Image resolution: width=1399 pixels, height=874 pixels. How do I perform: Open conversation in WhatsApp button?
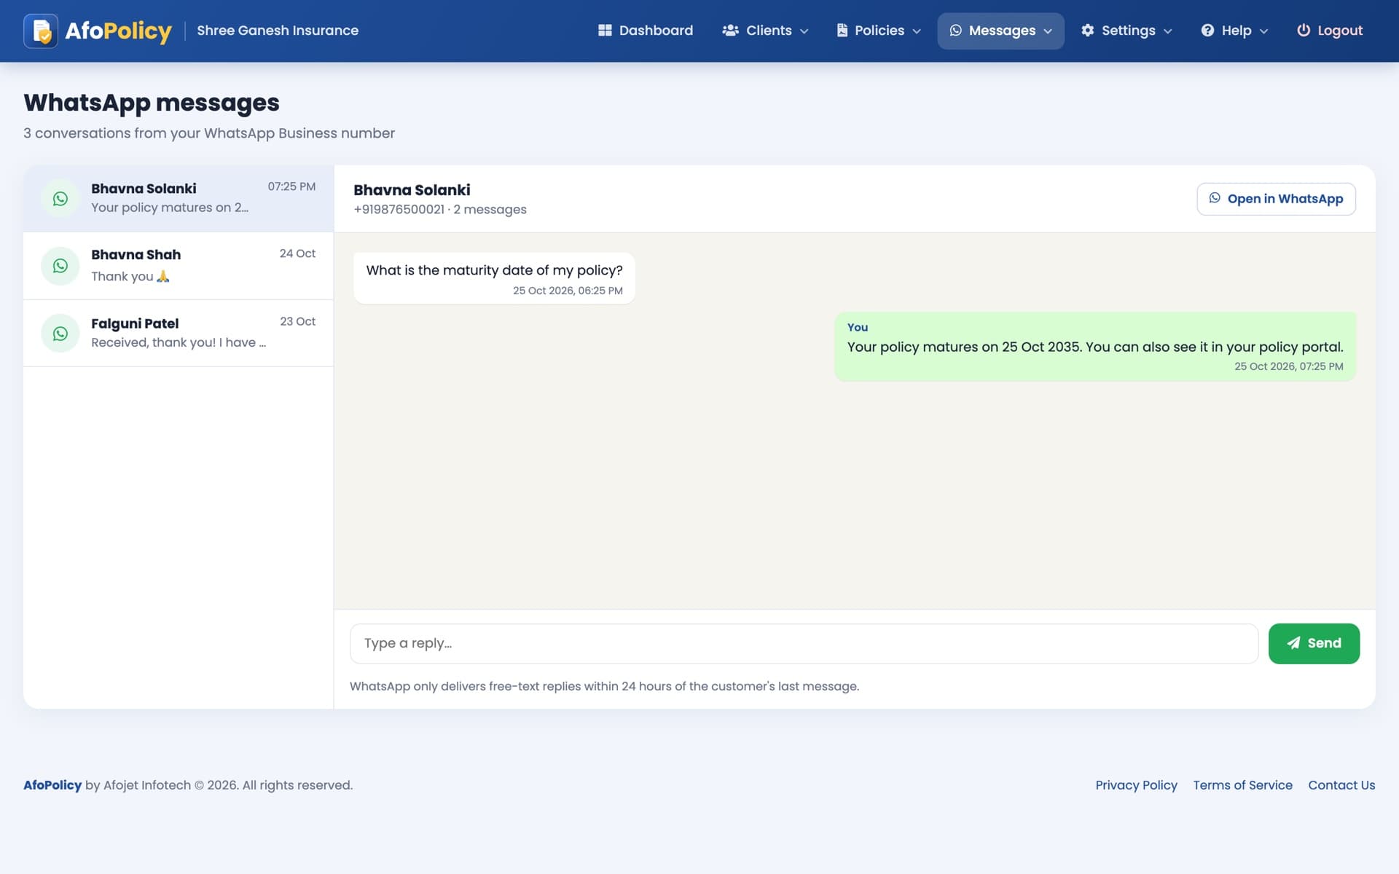pyautogui.click(x=1276, y=199)
